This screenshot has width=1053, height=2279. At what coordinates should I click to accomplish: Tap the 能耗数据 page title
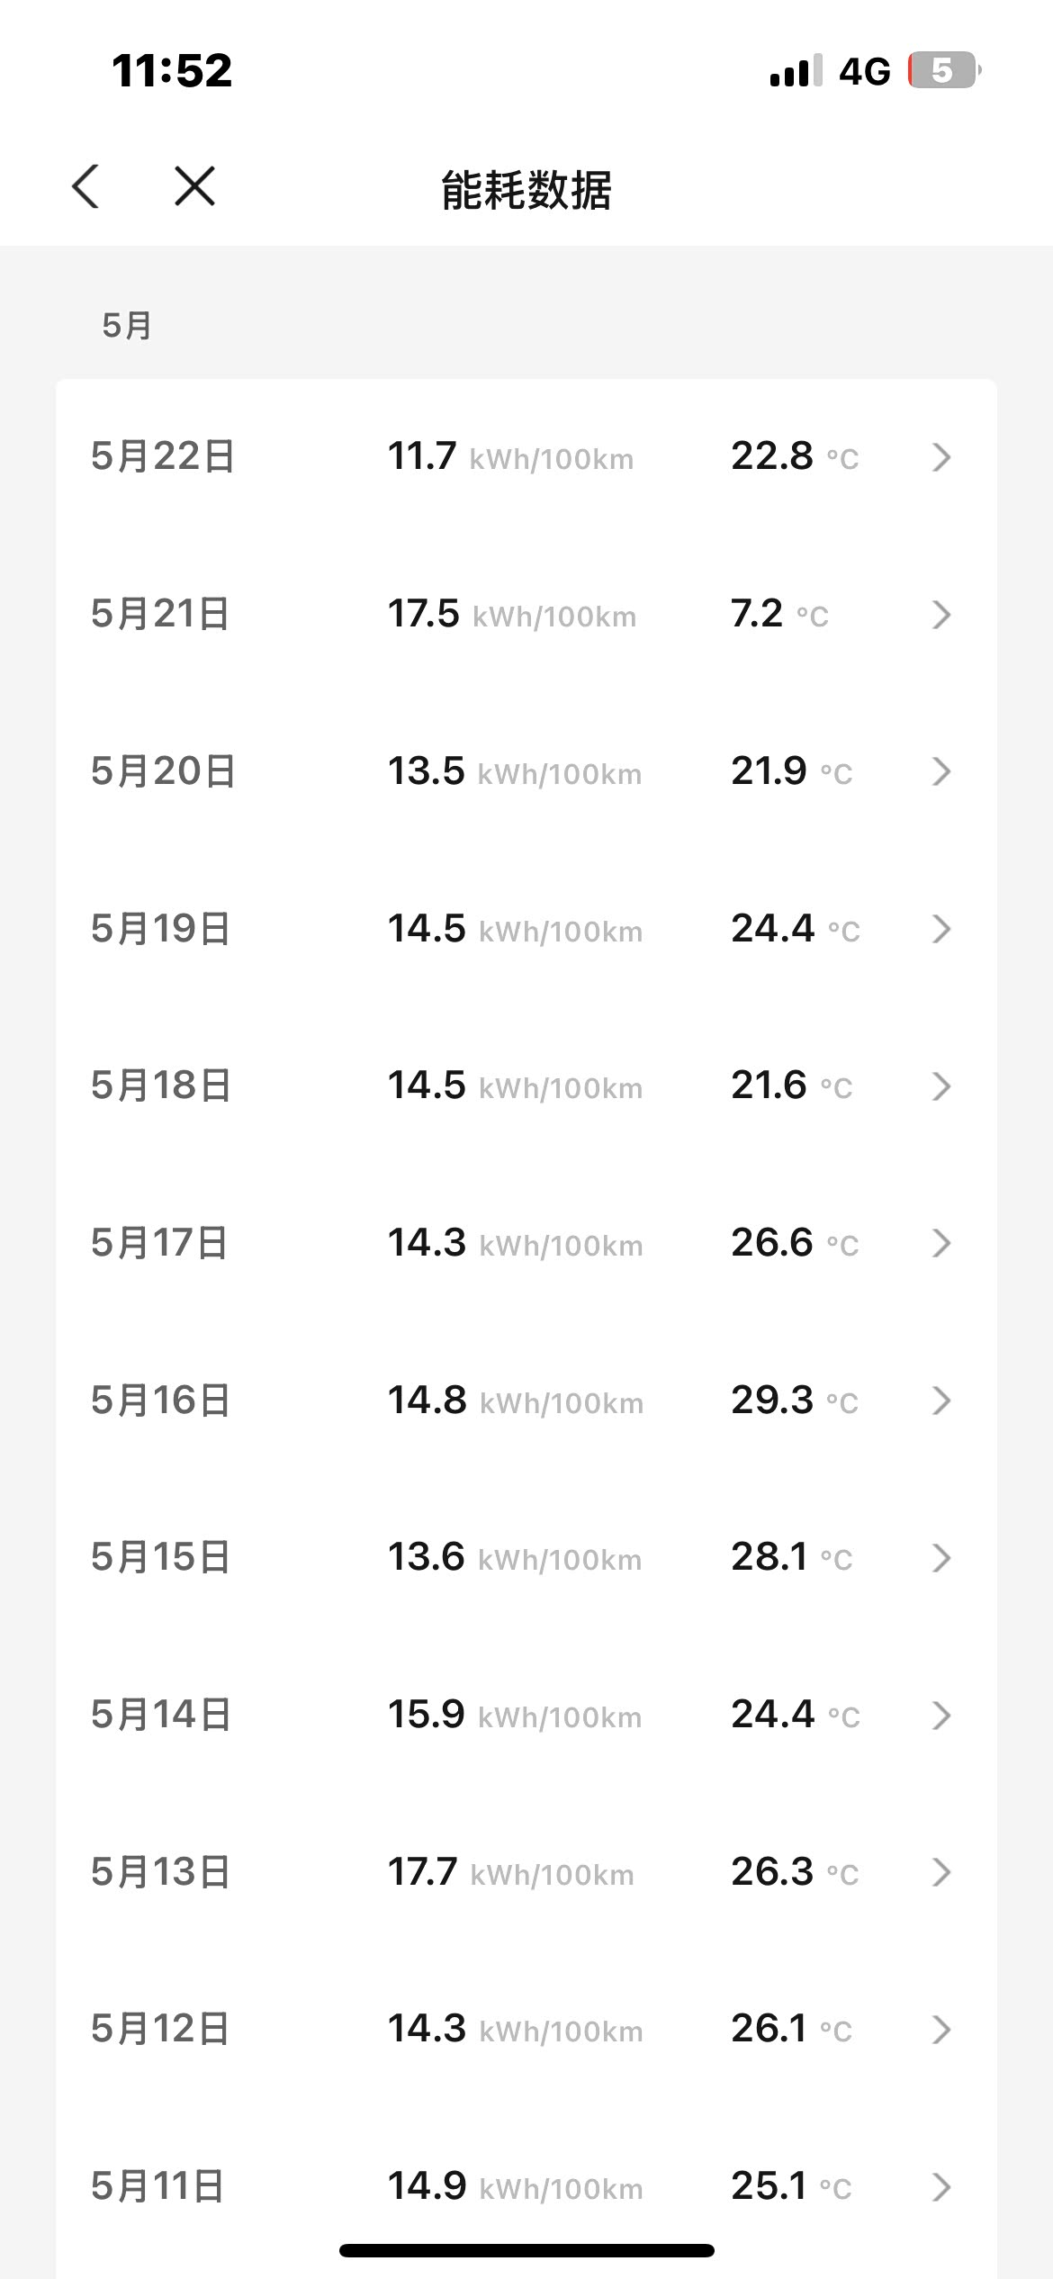pyautogui.click(x=526, y=190)
